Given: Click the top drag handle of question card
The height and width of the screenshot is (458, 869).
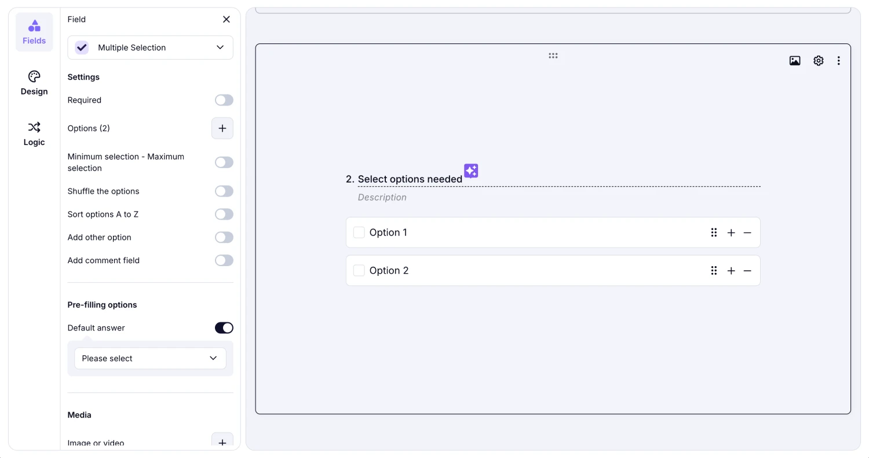Looking at the screenshot, I should tap(553, 56).
